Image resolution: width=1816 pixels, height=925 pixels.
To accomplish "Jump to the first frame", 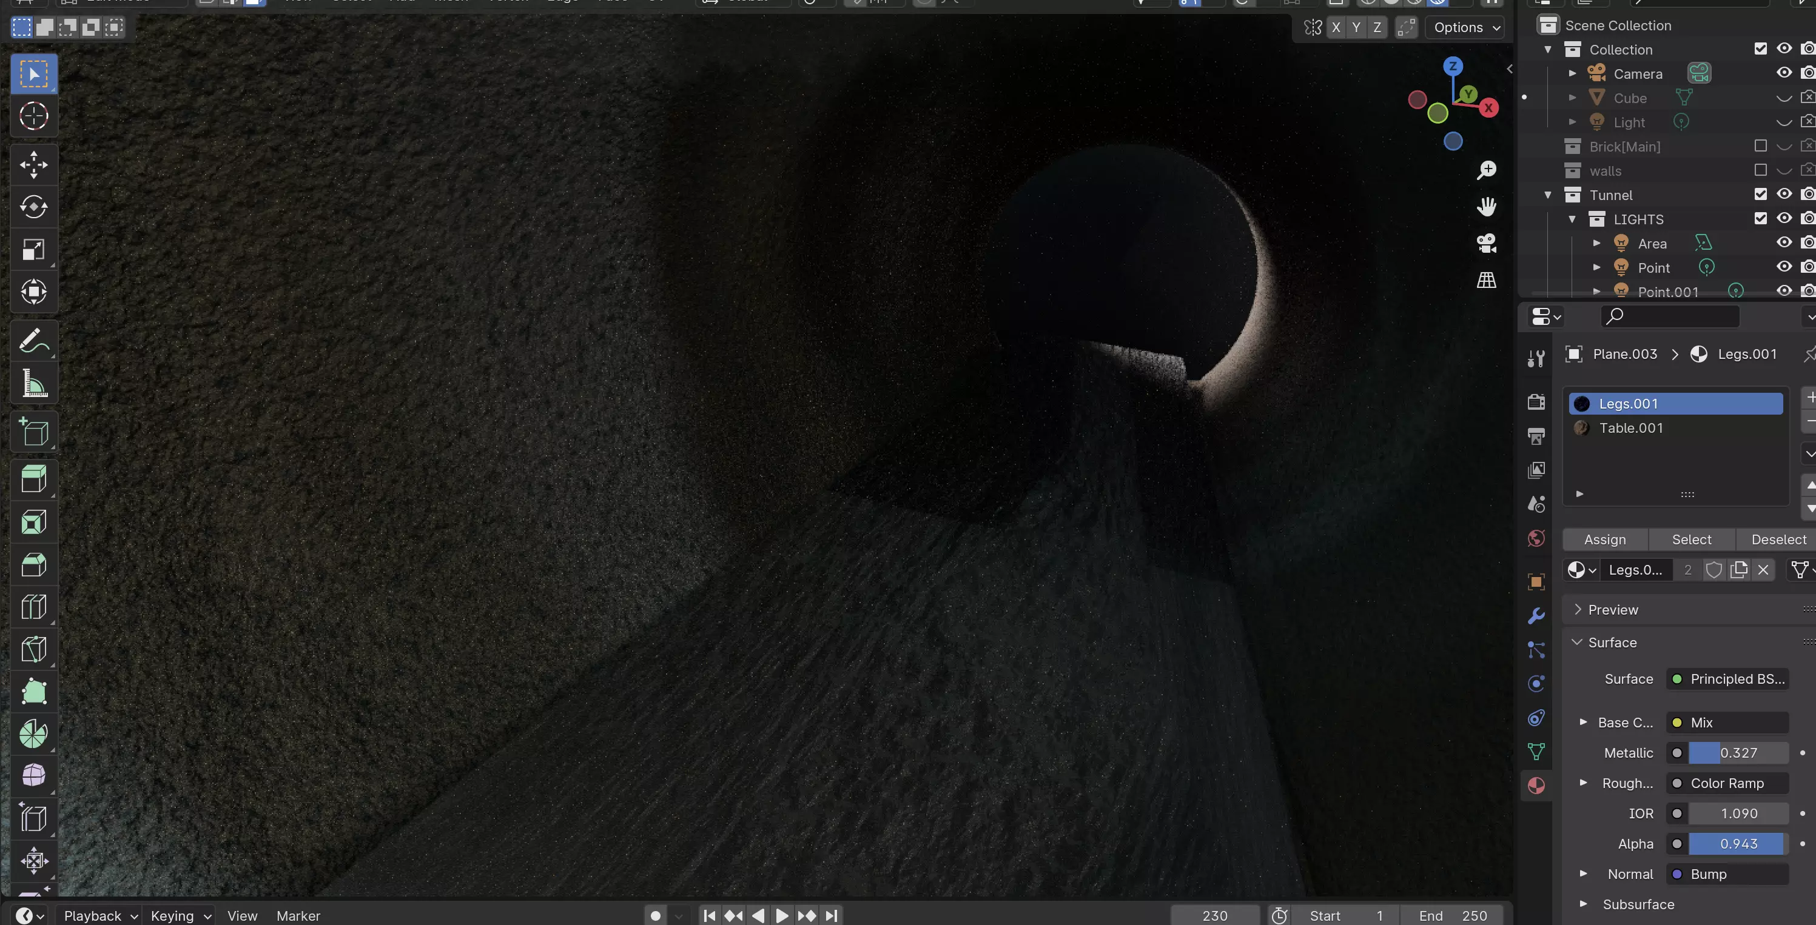I will (710, 915).
